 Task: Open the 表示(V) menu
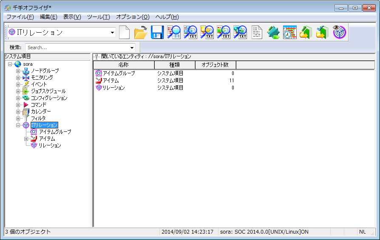(72, 17)
